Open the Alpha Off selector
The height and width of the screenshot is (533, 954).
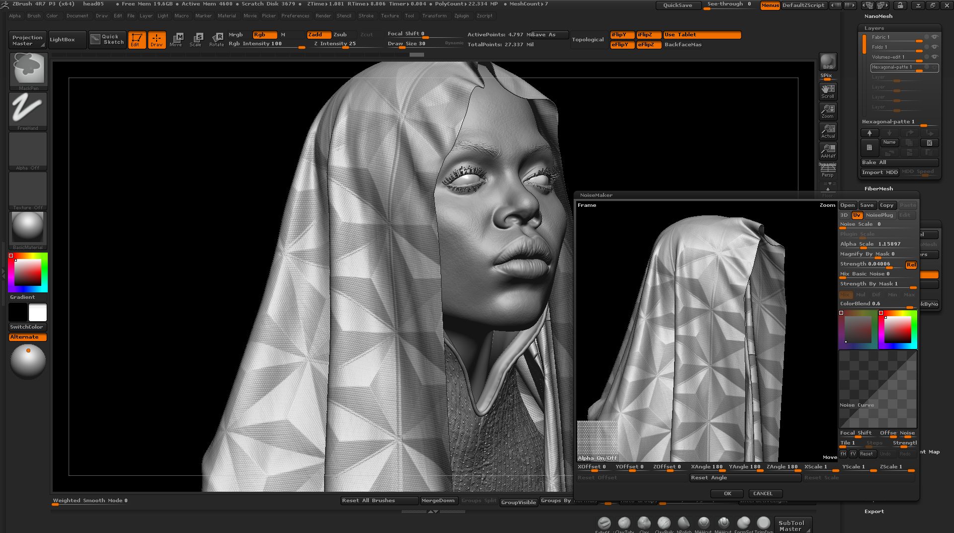pos(28,151)
